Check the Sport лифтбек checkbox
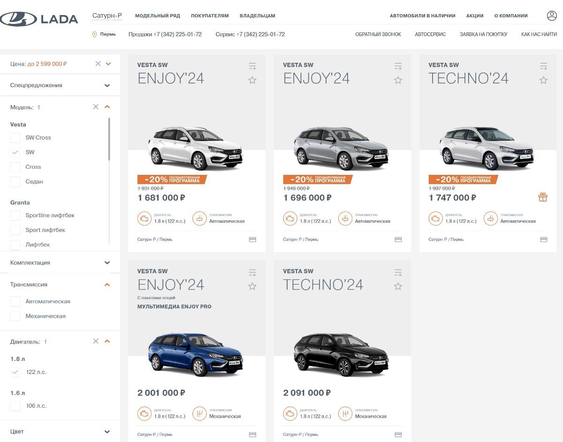This screenshot has width=563, height=442. coord(15,230)
